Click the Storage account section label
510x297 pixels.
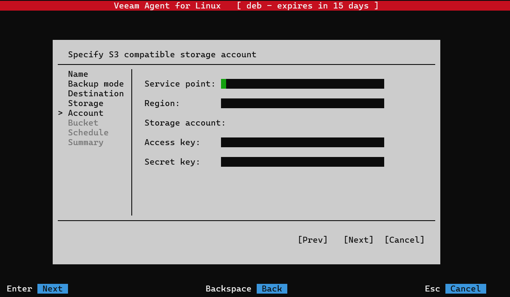tap(185, 123)
